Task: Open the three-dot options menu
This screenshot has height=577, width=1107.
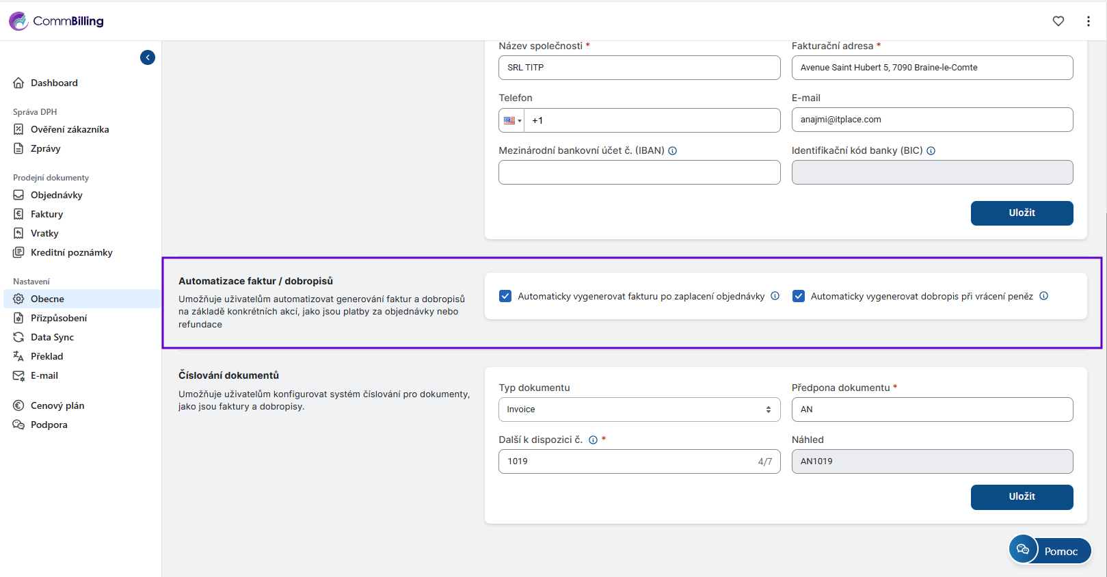Action: (x=1088, y=21)
